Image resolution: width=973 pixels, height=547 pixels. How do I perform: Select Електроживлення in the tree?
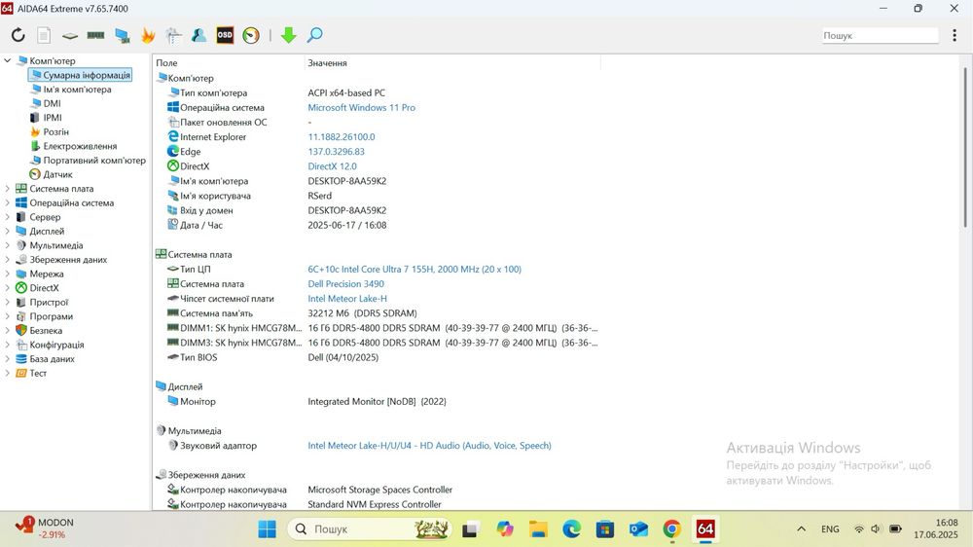click(80, 147)
